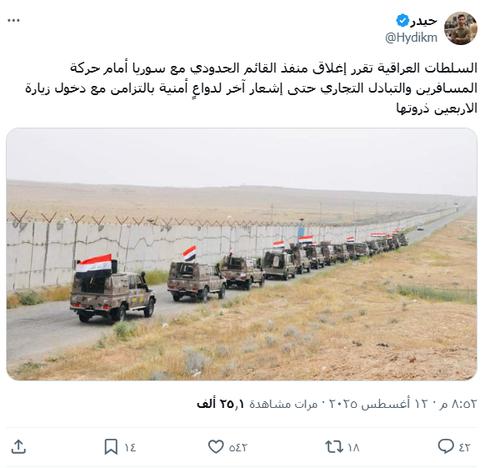Click the Arabic tweet text body
The height and width of the screenshot is (468, 490).
(252, 88)
